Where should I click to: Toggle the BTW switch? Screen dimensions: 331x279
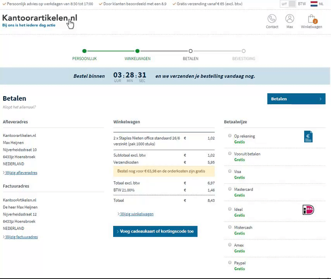[x=288, y=4]
